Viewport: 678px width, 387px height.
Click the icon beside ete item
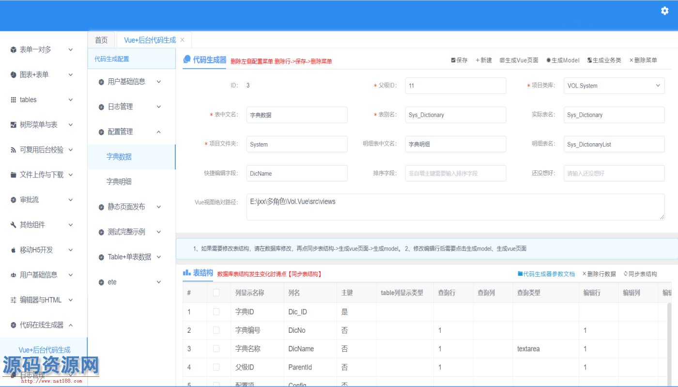click(101, 282)
